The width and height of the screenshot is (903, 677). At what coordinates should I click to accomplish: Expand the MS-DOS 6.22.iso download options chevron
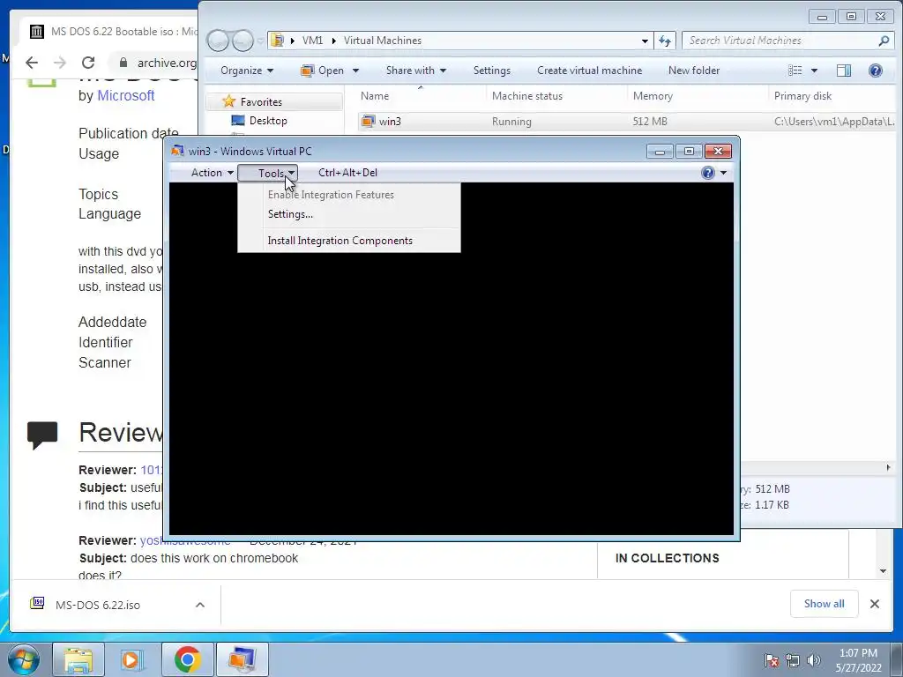tap(200, 605)
